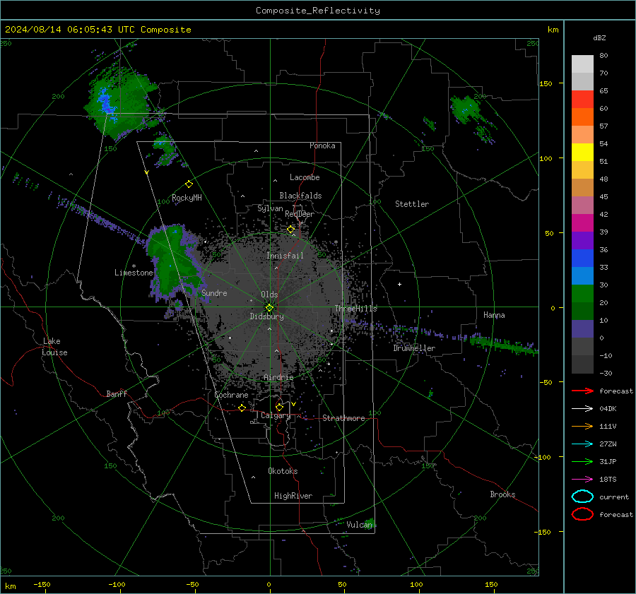Click the red 65 dBZ color swatch
The height and width of the screenshot is (594, 636).
point(582,99)
